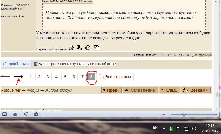
Task: Click the 'Все страницы' button
Action: click(x=116, y=77)
